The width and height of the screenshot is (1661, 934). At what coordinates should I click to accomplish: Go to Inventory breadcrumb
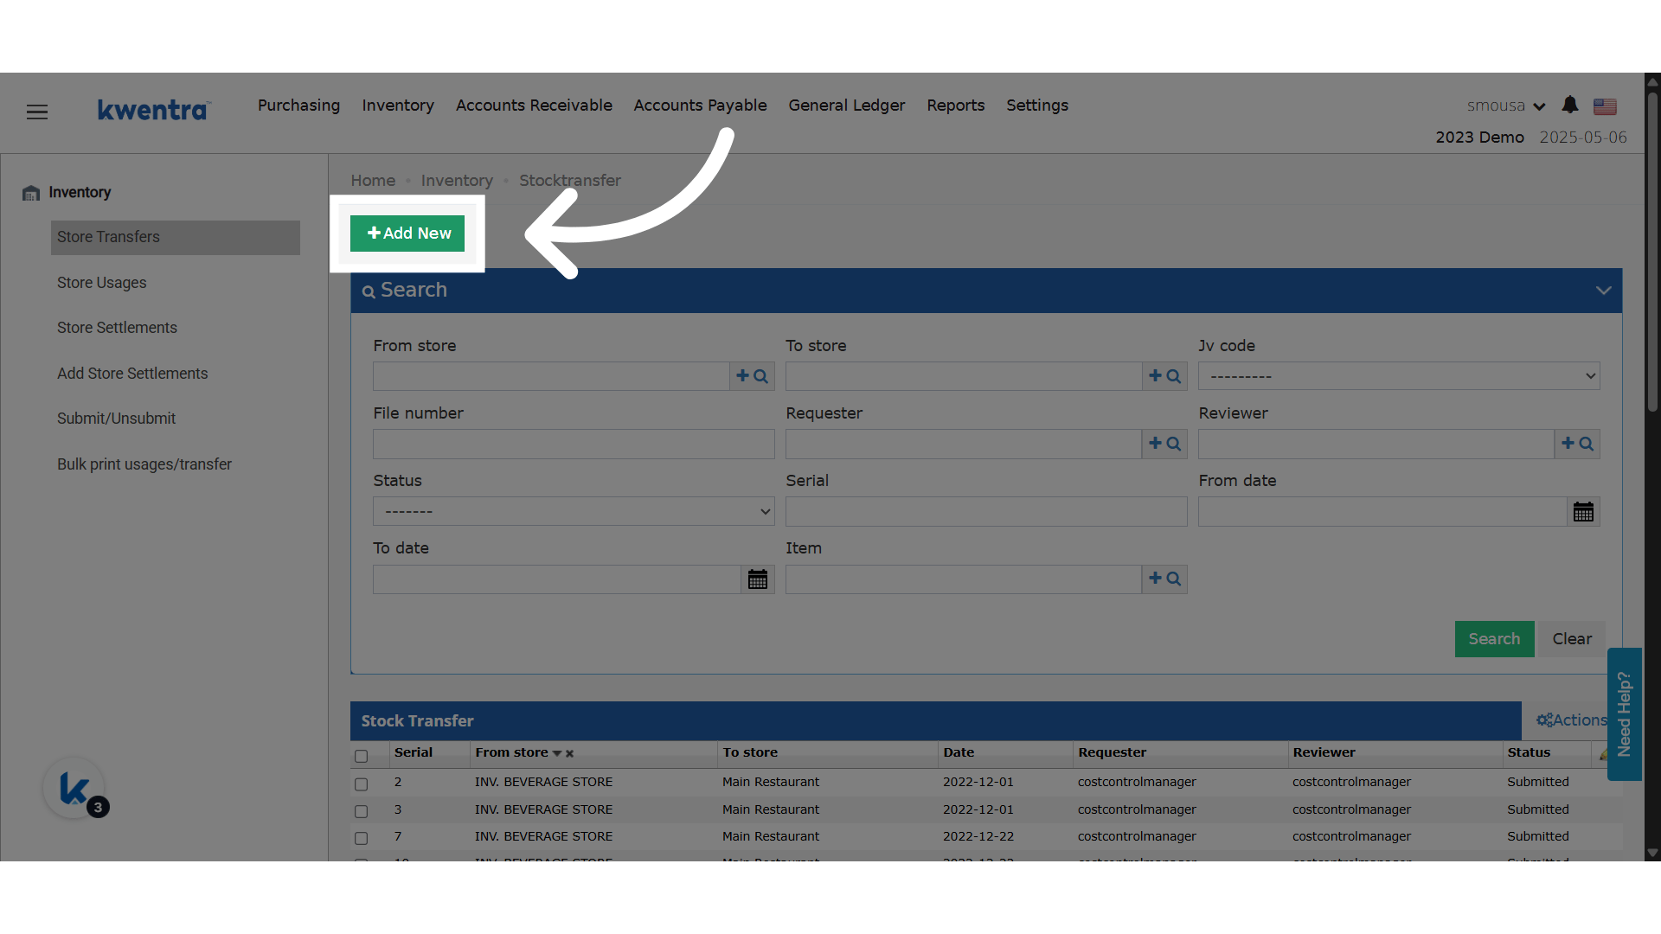coord(457,181)
